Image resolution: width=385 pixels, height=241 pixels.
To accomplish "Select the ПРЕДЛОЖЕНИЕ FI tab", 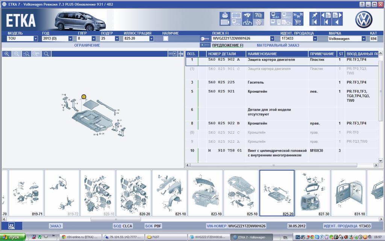I will coord(227,45).
